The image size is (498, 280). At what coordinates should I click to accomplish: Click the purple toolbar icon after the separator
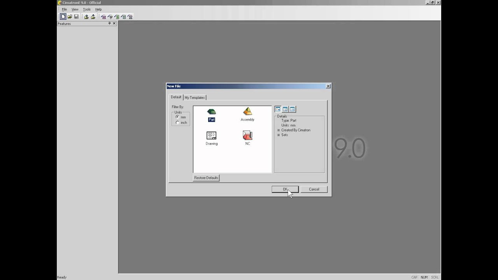[x=103, y=17]
